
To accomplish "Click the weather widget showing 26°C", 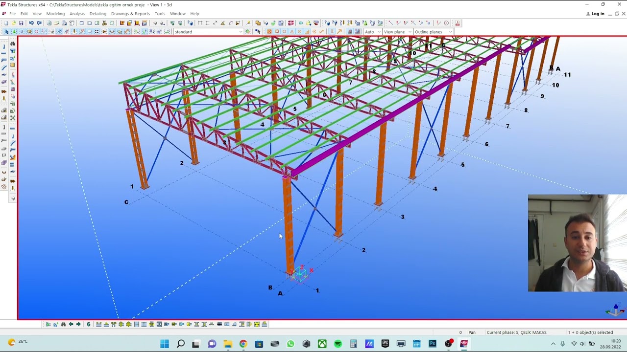I will 17,342.
